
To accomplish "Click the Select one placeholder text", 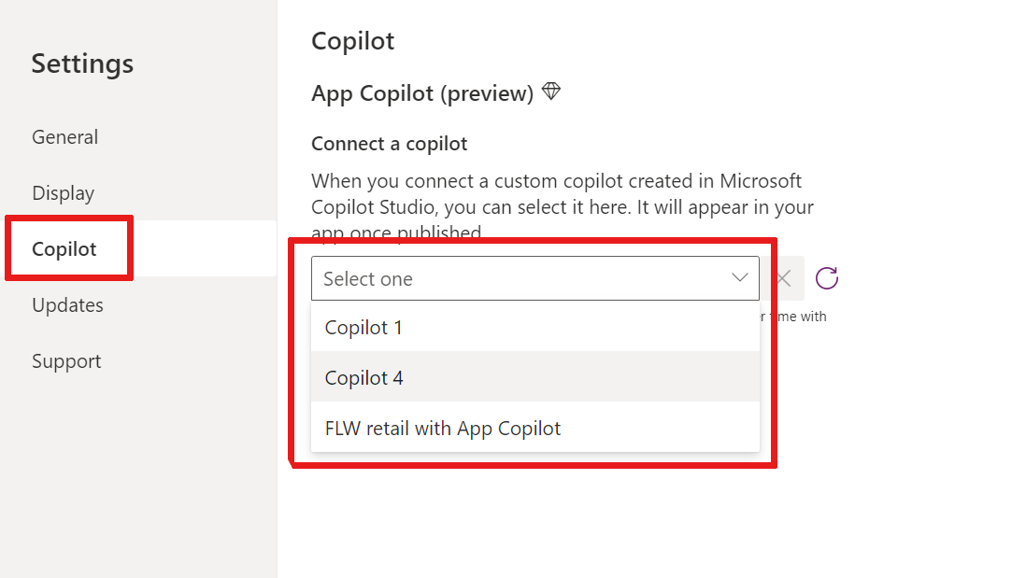I will [368, 279].
